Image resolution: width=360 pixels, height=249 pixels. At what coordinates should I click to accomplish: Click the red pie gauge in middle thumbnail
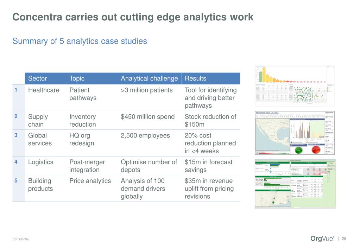(316, 150)
